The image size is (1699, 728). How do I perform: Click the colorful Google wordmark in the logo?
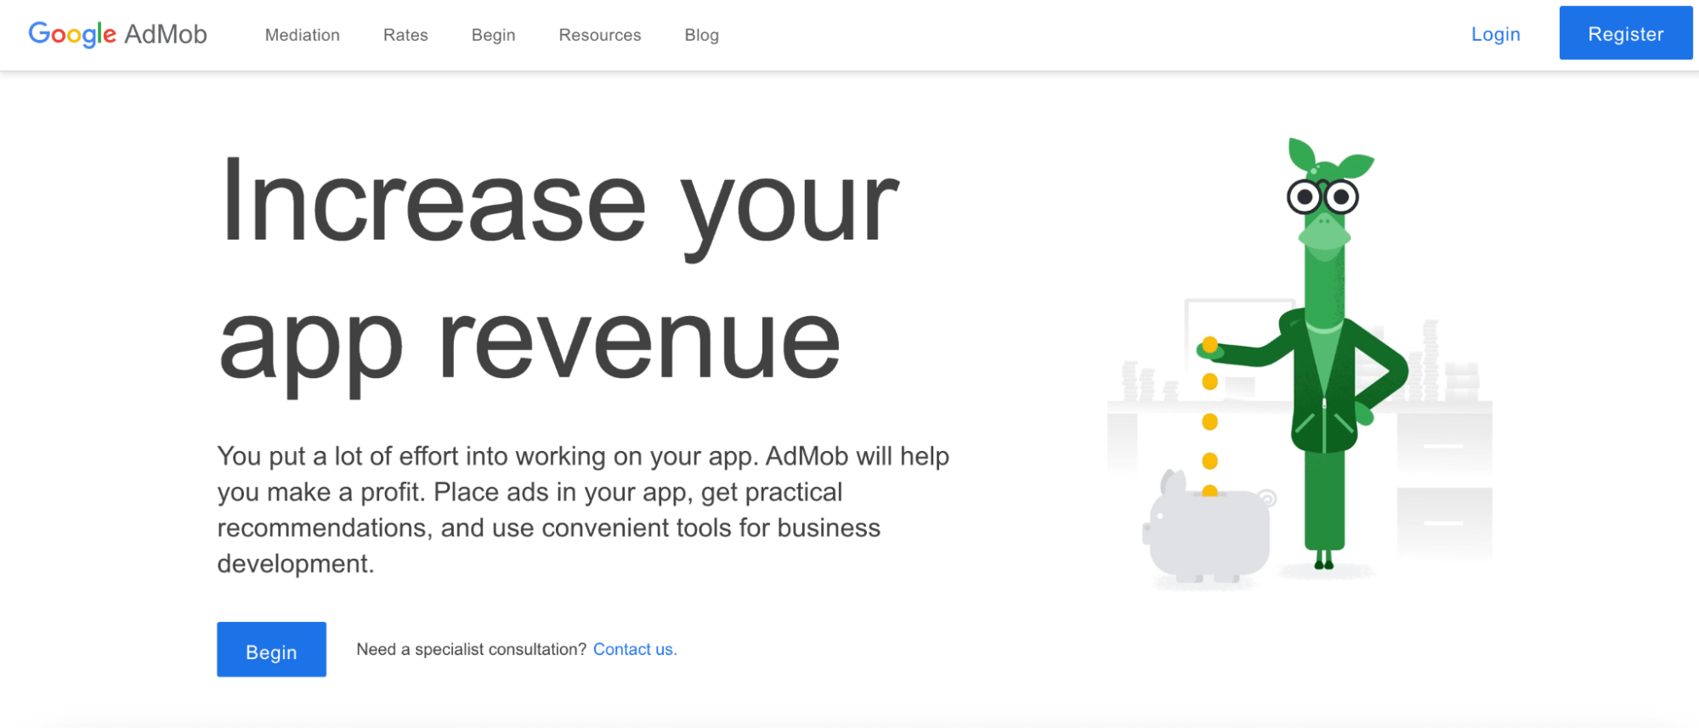[x=72, y=34]
